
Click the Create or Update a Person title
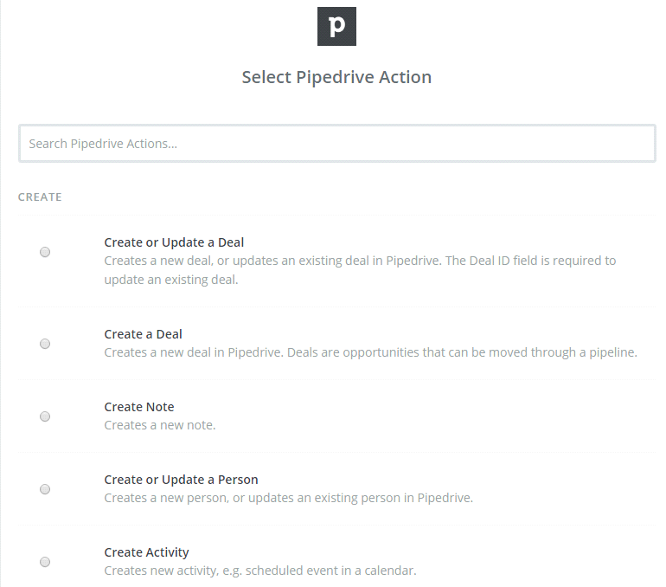coord(181,480)
